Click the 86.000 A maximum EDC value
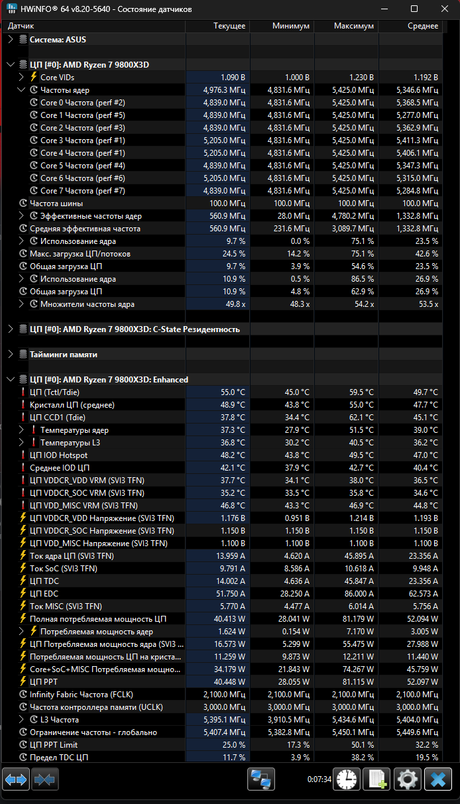This screenshot has height=804, width=460. coord(358,594)
